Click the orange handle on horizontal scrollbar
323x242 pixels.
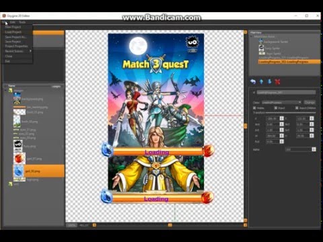(170, 225)
